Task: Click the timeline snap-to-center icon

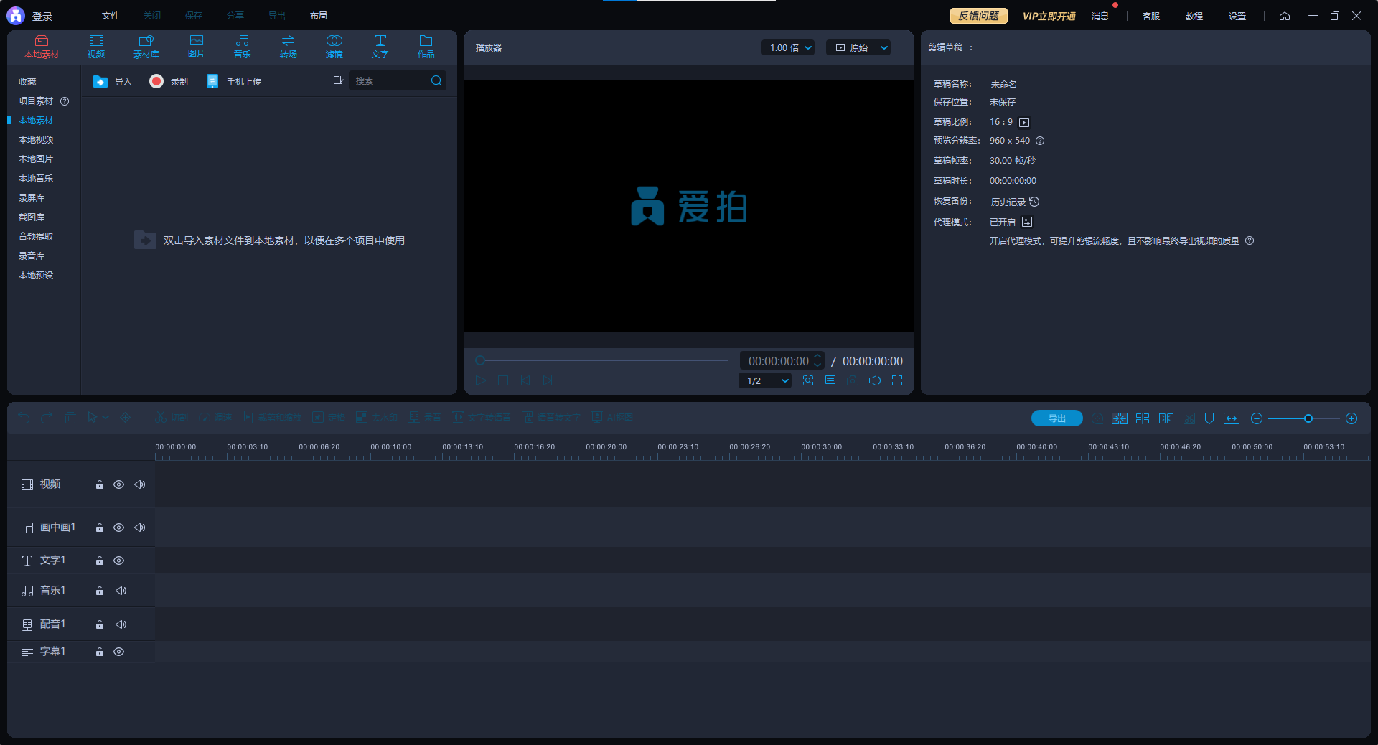Action: click(1120, 418)
